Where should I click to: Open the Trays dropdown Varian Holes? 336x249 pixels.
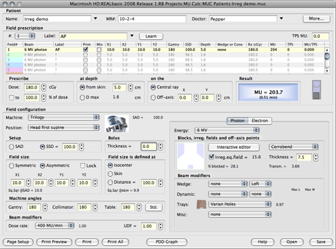click(239, 204)
